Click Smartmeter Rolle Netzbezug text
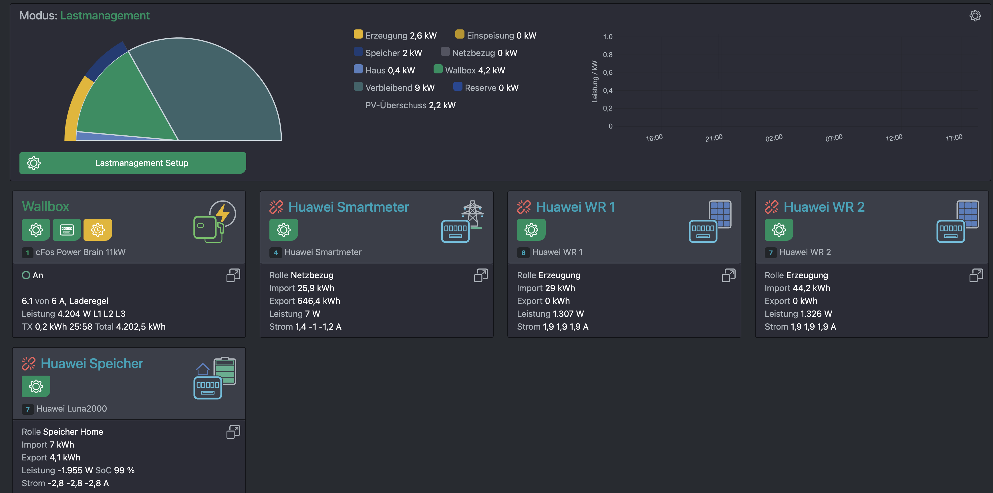The height and width of the screenshot is (493, 993). coord(301,275)
